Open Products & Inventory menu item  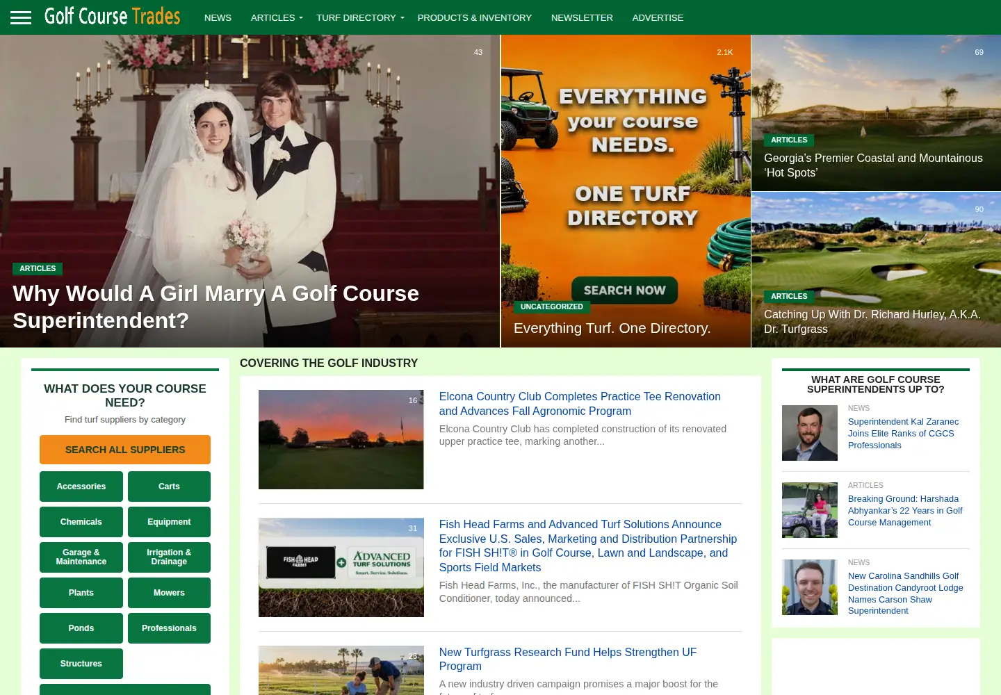(475, 17)
